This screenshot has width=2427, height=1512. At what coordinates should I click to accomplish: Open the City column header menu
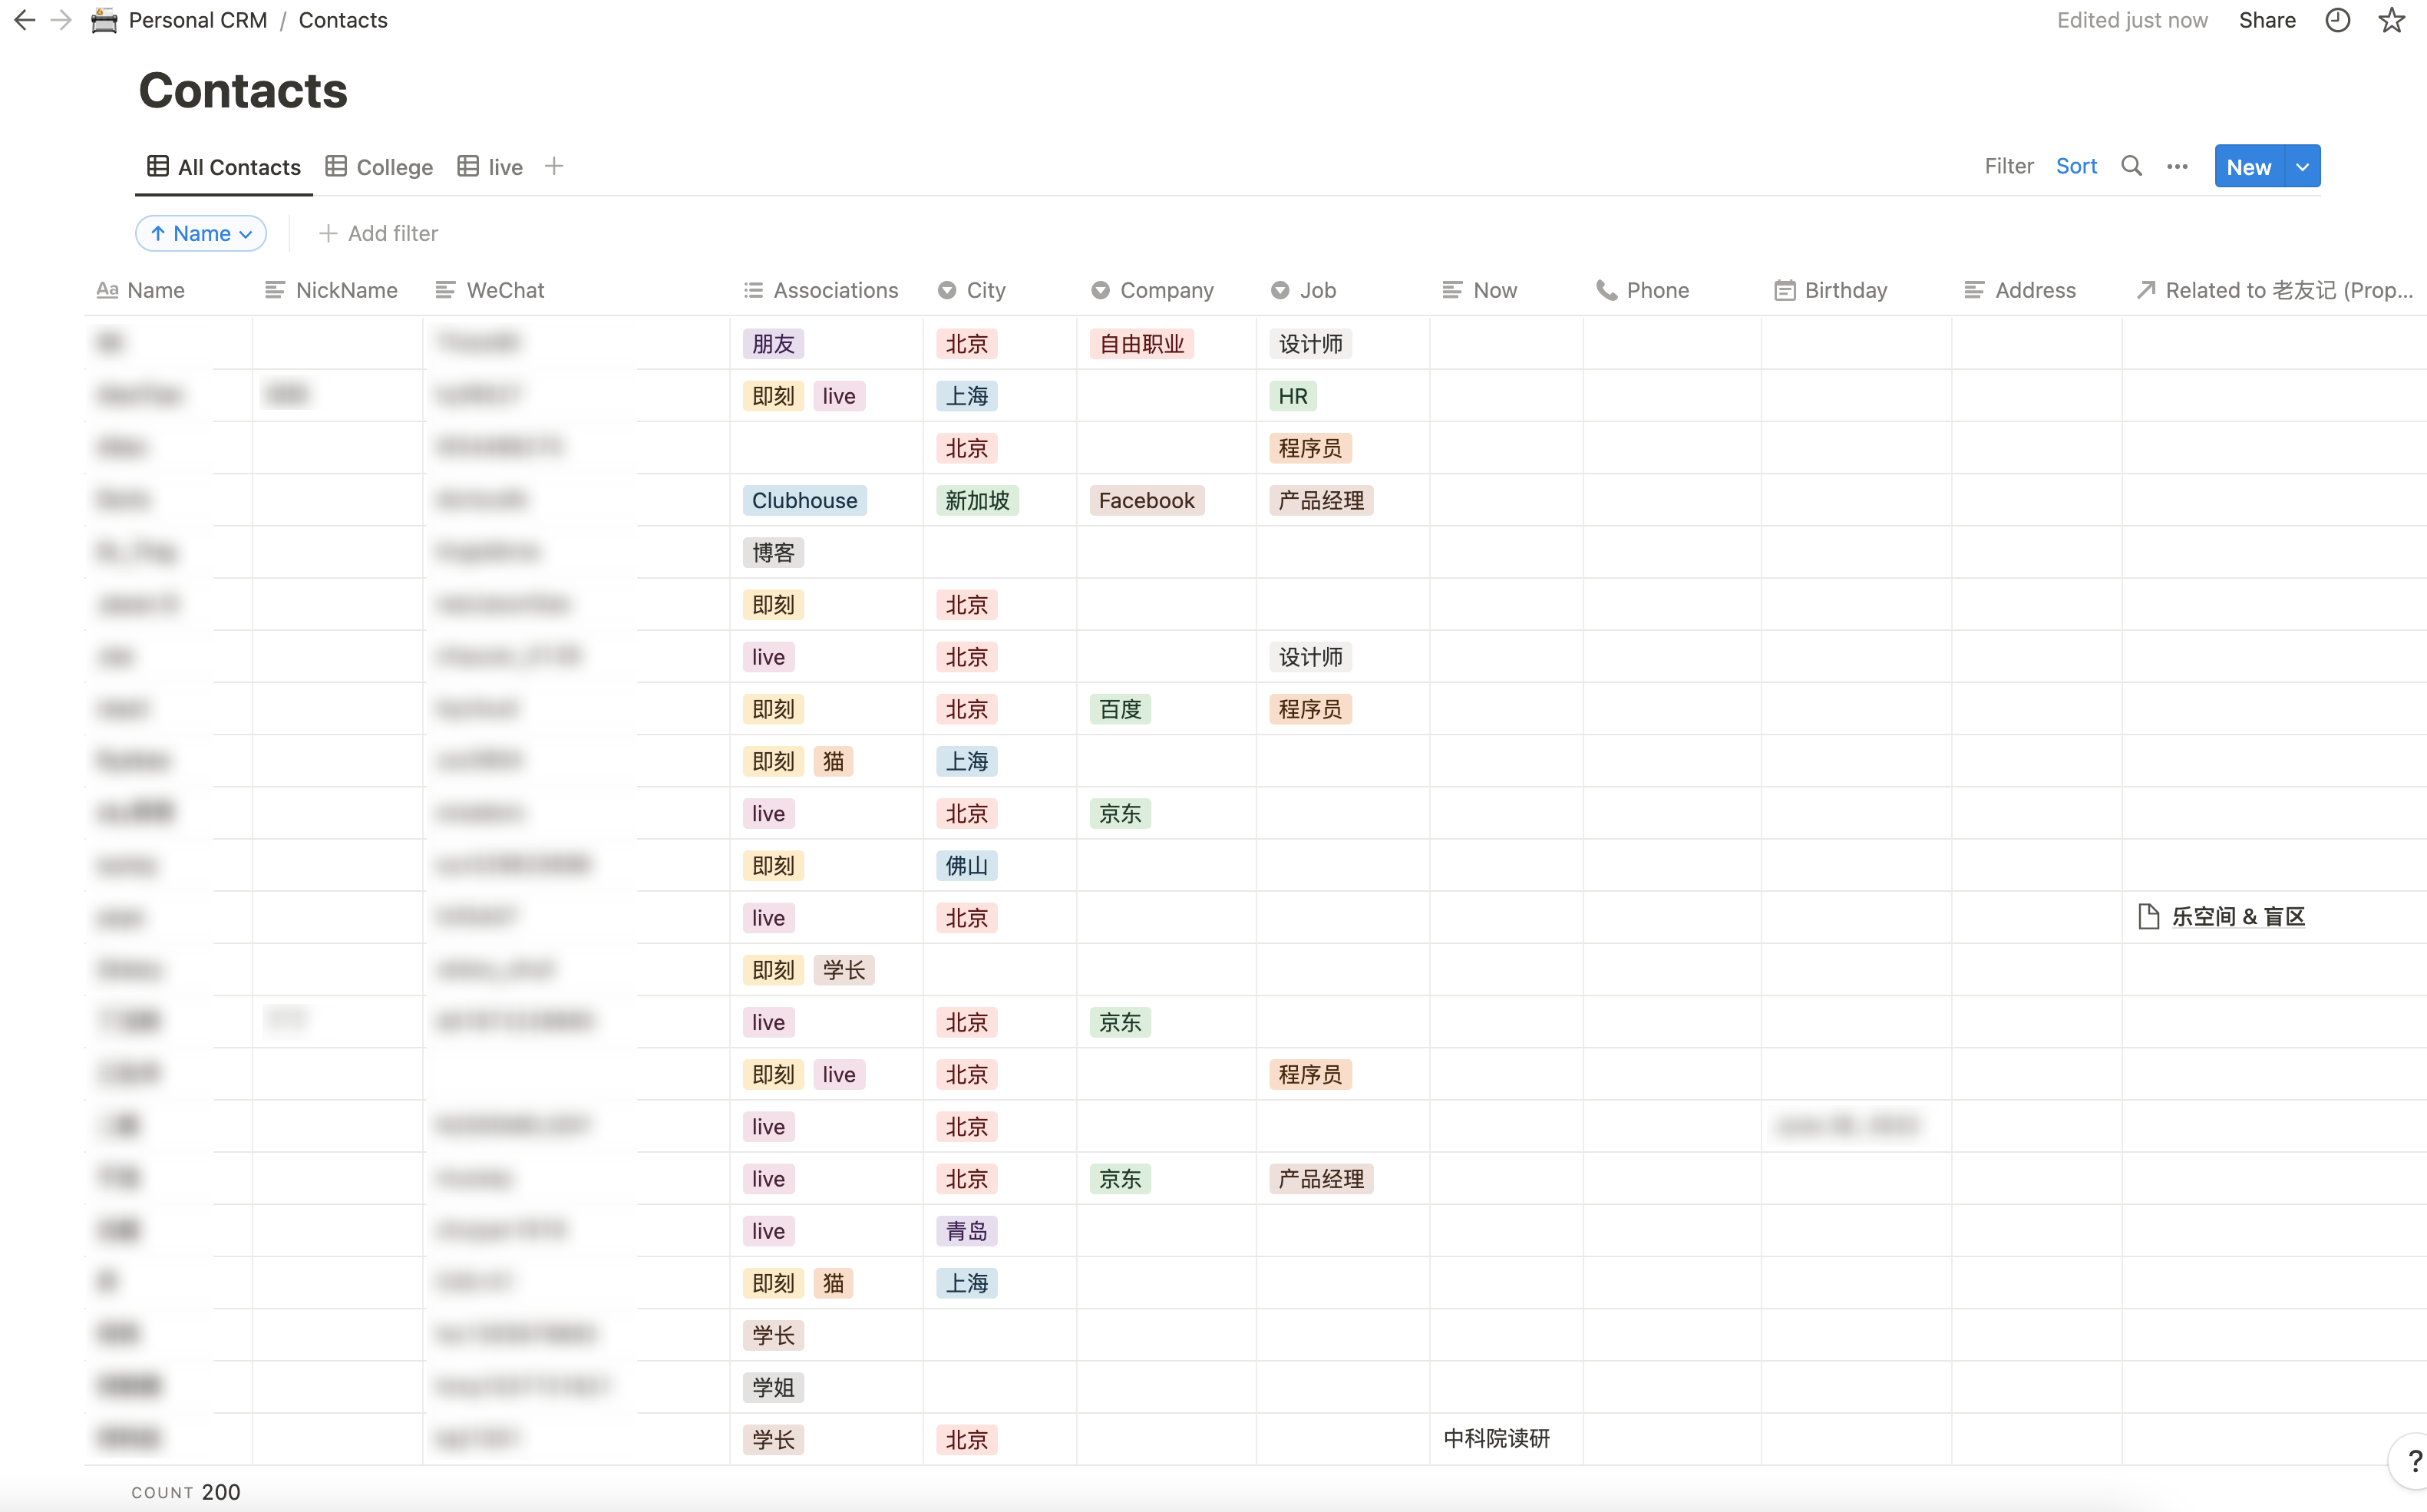985,290
